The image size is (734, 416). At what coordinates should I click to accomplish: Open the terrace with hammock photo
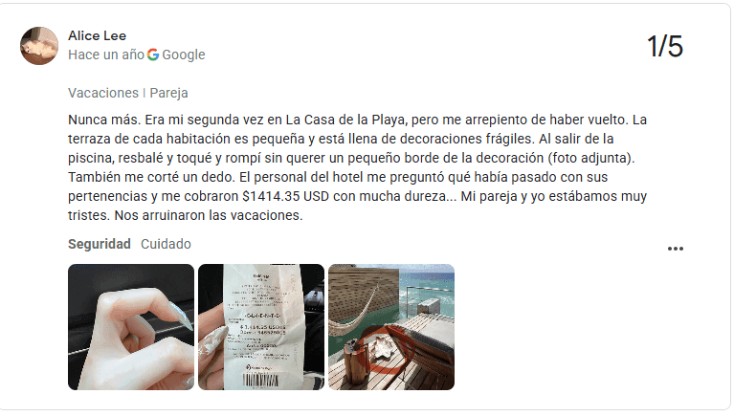[391, 327]
